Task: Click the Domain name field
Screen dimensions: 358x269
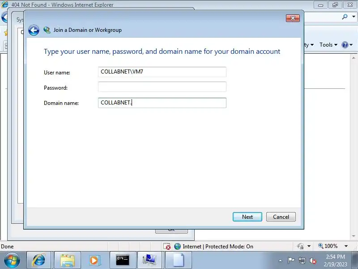Action: [162, 103]
